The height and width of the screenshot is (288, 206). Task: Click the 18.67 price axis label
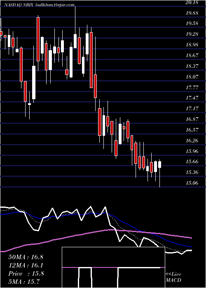pyautogui.click(x=192, y=56)
